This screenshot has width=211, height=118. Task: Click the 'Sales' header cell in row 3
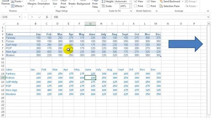pos(17,34)
